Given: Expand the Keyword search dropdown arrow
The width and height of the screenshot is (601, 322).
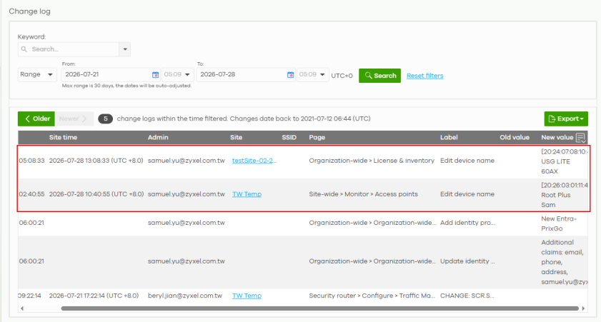Looking at the screenshot, I should [x=125, y=49].
